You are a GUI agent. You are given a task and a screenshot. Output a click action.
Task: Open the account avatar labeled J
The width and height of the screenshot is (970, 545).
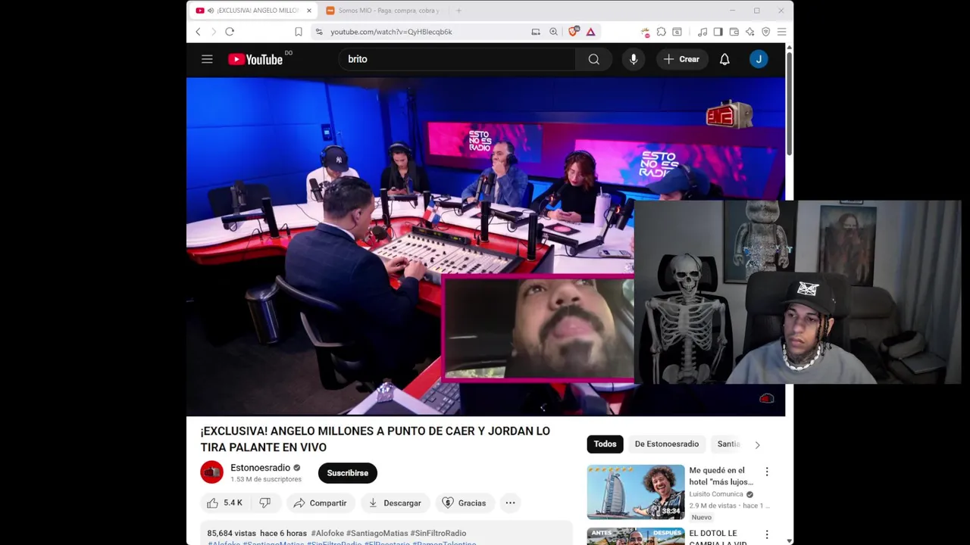759,59
